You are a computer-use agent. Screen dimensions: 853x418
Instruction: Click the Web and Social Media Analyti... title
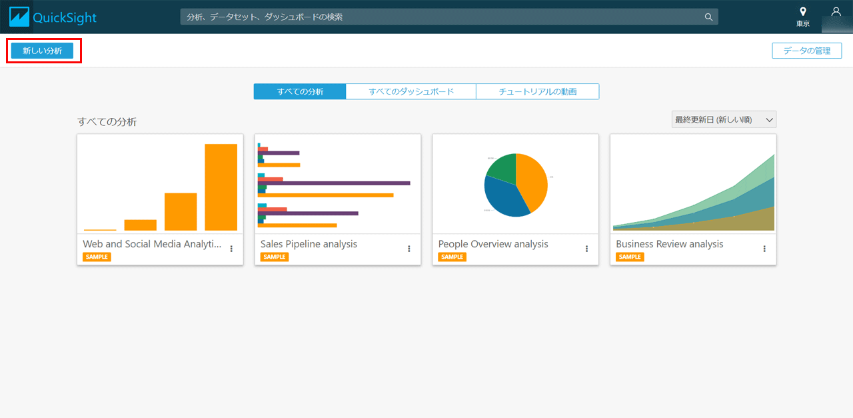click(x=152, y=244)
